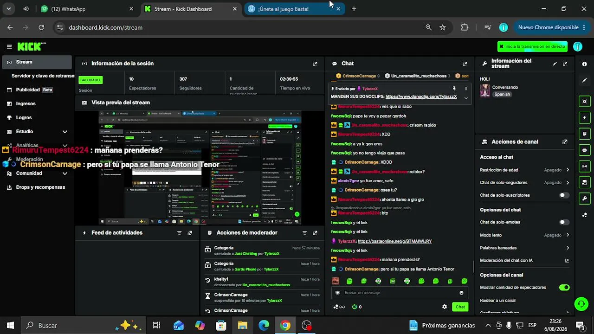Open the hamburger menu beside Kick logo

point(9,46)
